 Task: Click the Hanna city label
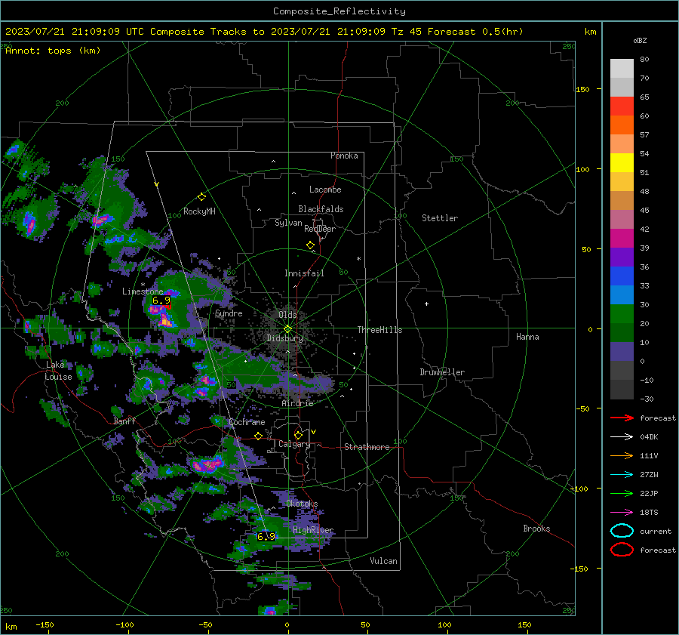[527, 337]
